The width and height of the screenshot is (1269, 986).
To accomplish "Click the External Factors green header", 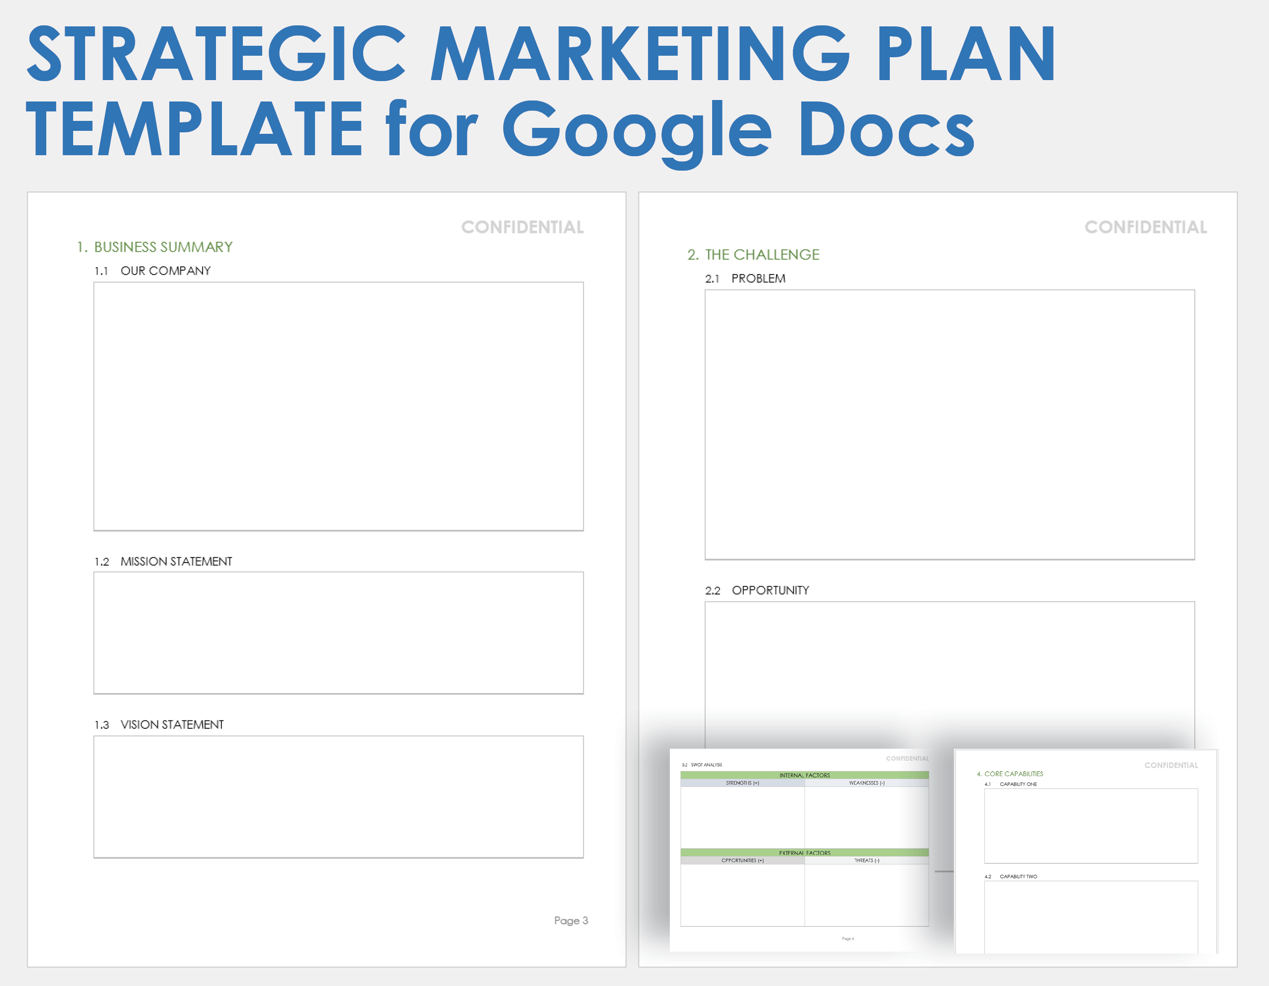I will tap(804, 853).
